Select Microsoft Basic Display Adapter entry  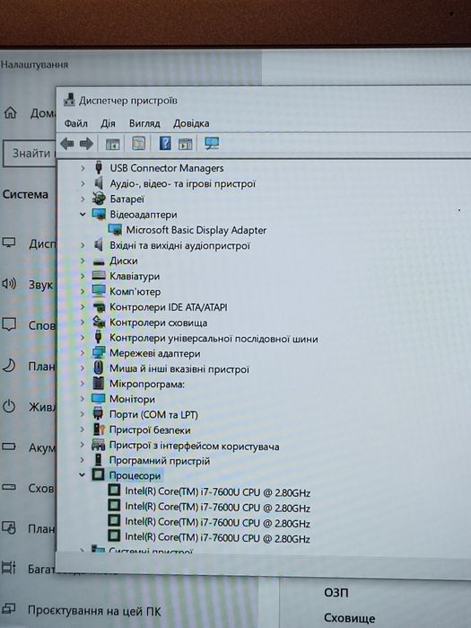(x=196, y=230)
